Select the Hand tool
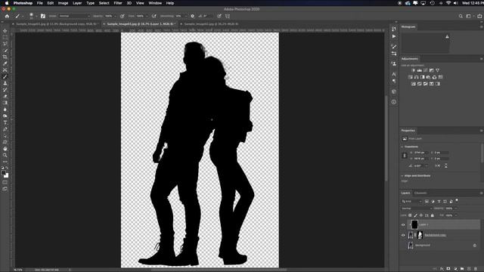The image size is (484, 272). point(5,149)
